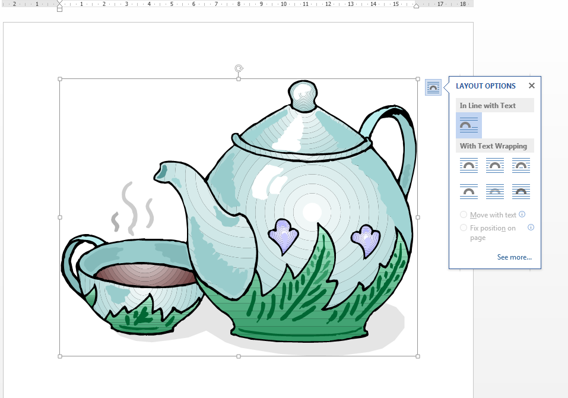The width and height of the screenshot is (568, 398).
Task: Choose the Tight wrapping style icon
Action: point(494,165)
